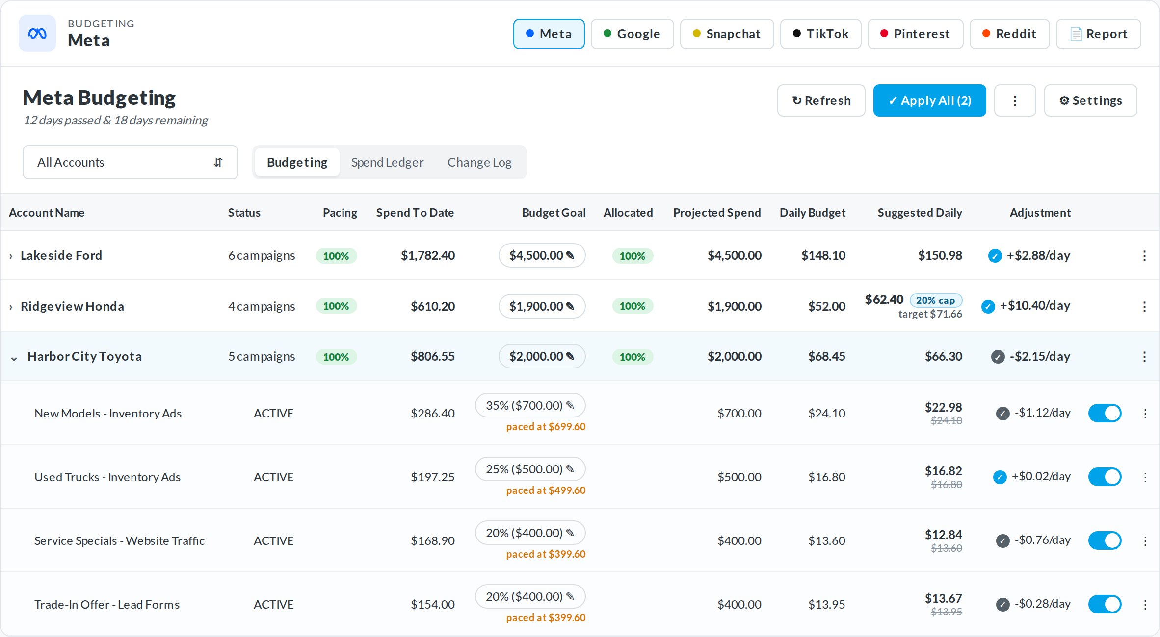This screenshot has width=1160, height=637.
Task: Open Lakeside Ford row kebab menu
Action: tap(1144, 256)
